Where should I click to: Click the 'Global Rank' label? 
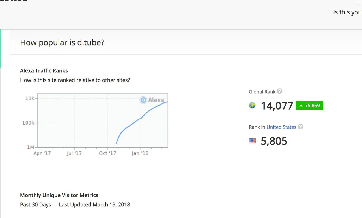click(x=262, y=92)
